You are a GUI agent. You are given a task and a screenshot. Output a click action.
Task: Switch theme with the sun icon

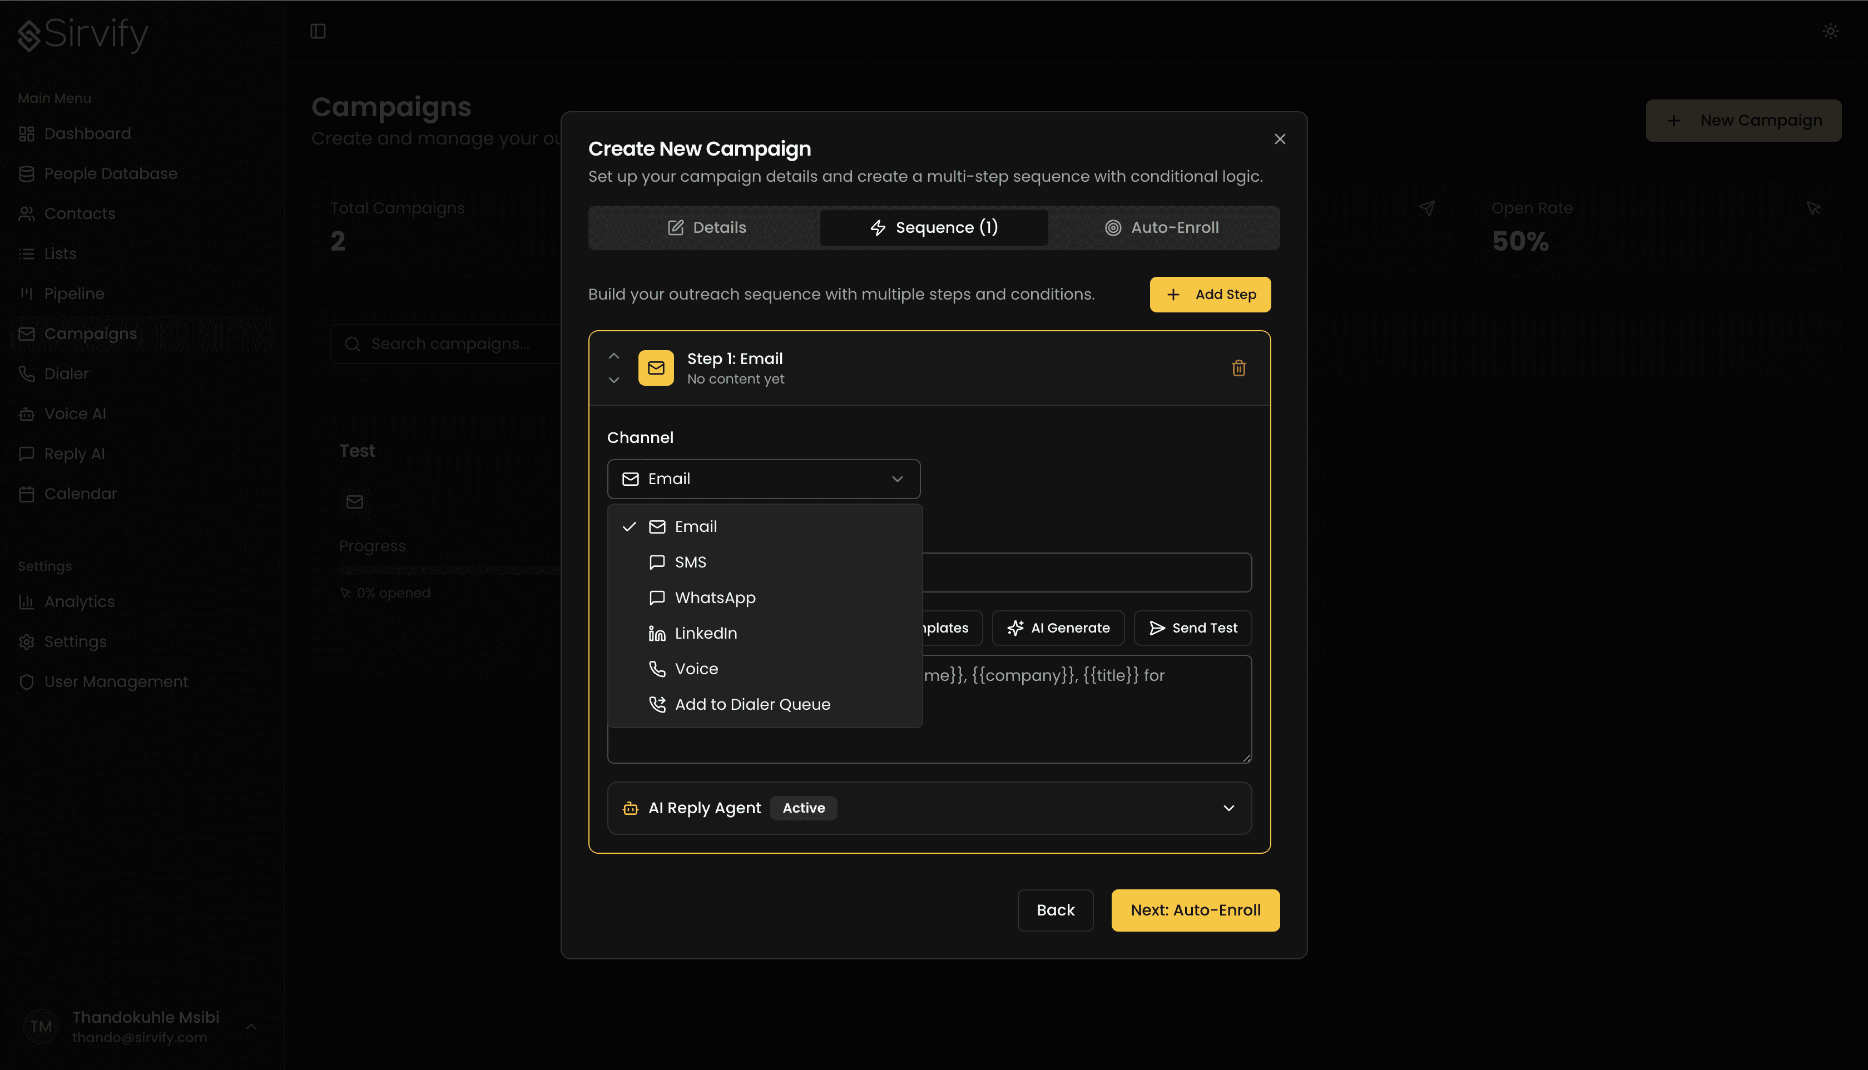coord(1830,31)
